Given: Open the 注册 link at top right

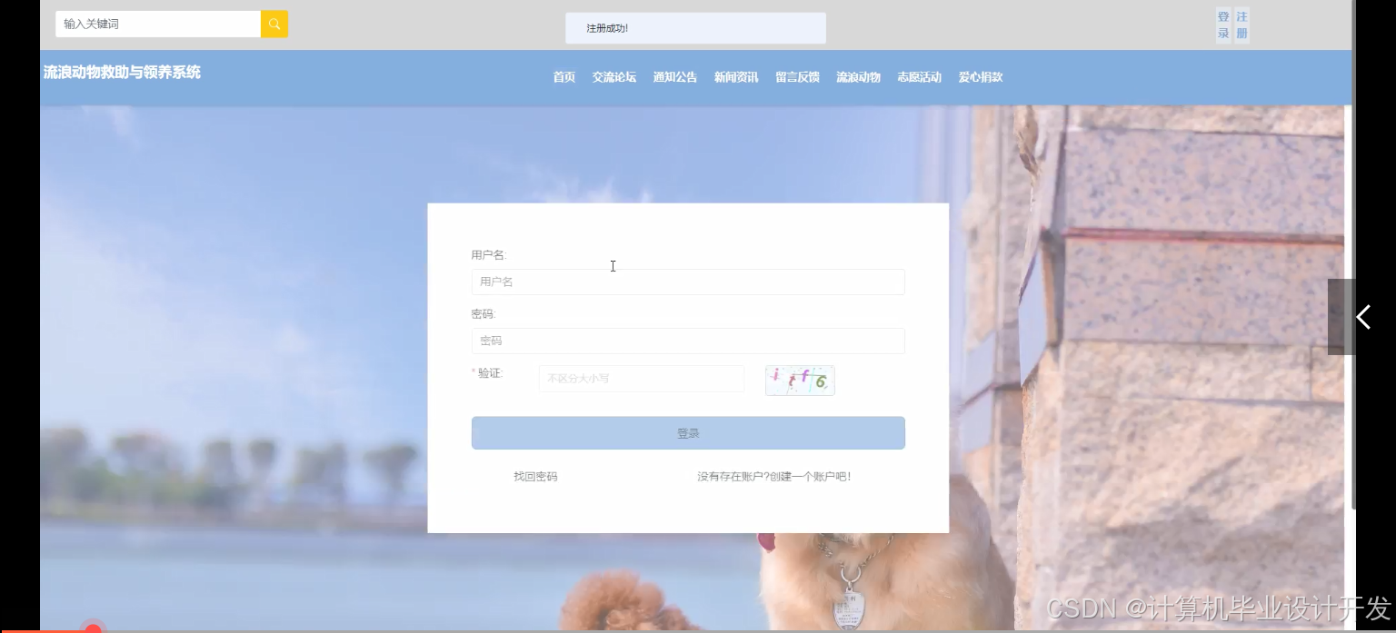Looking at the screenshot, I should point(1241,25).
